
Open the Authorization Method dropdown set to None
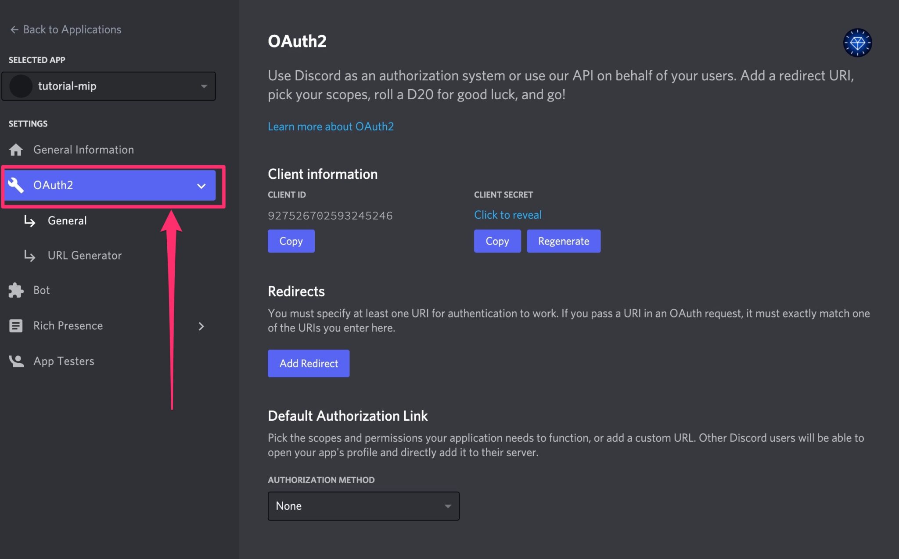click(363, 505)
